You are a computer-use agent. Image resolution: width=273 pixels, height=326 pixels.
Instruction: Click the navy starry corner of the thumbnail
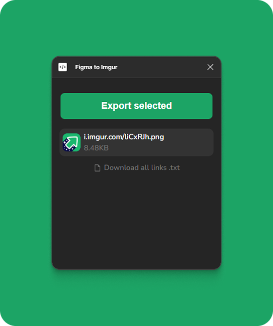(67, 146)
